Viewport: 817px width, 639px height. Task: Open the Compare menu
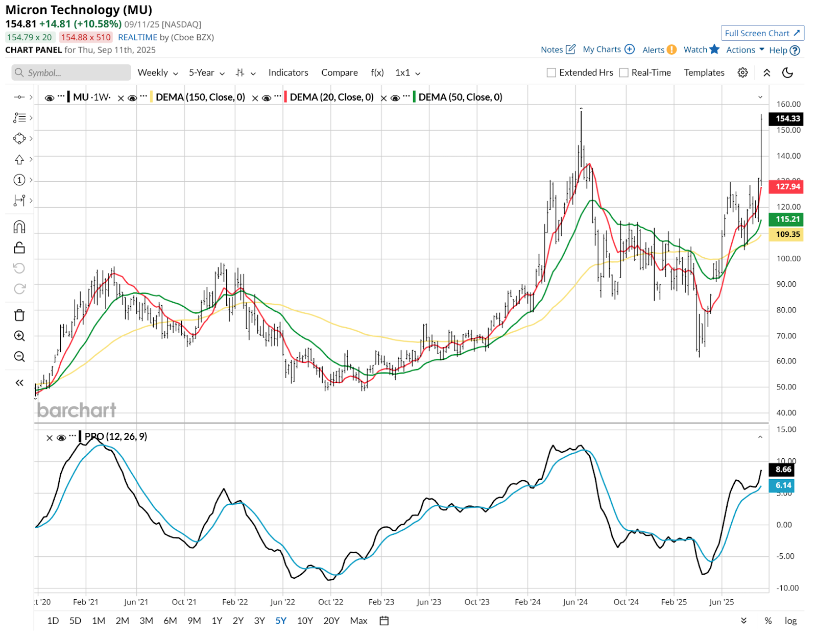340,72
